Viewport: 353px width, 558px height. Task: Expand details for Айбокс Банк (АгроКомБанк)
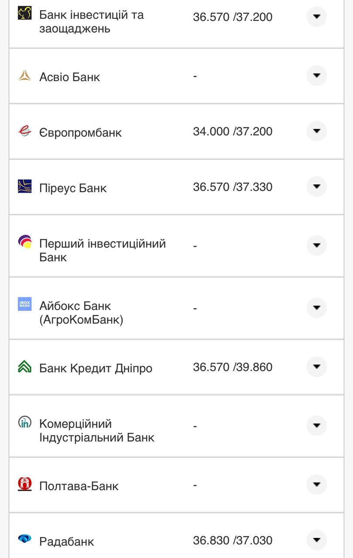(316, 307)
